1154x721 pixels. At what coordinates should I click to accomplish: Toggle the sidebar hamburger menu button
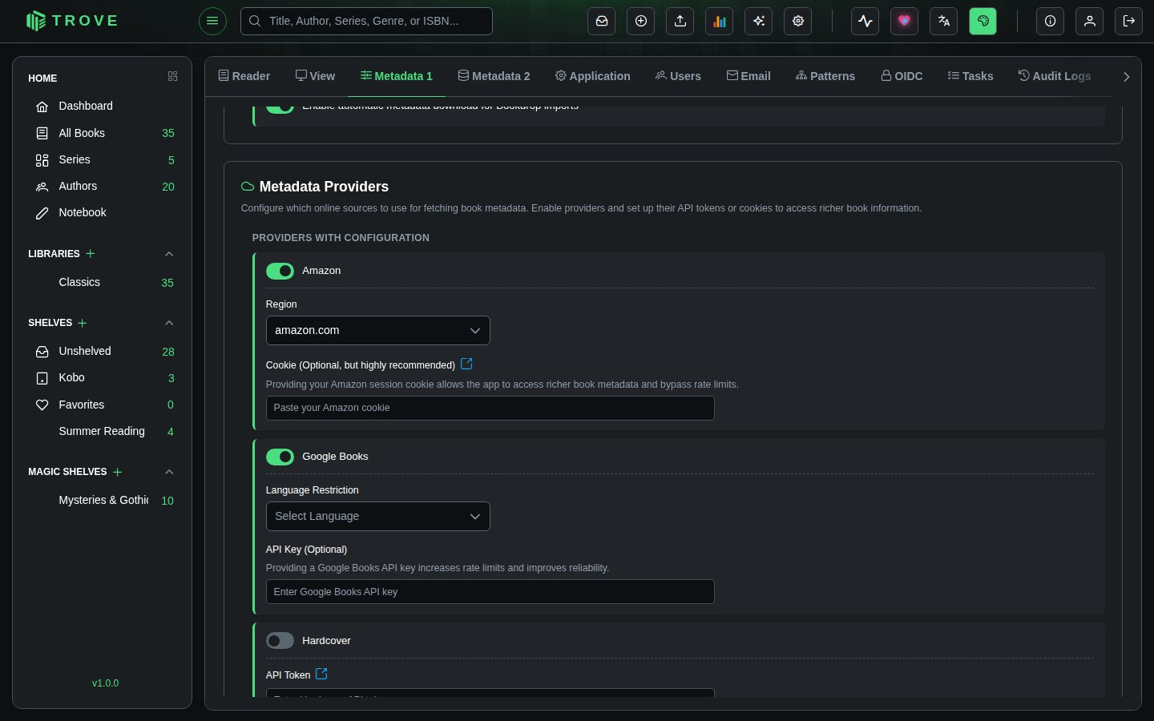(212, 21)
